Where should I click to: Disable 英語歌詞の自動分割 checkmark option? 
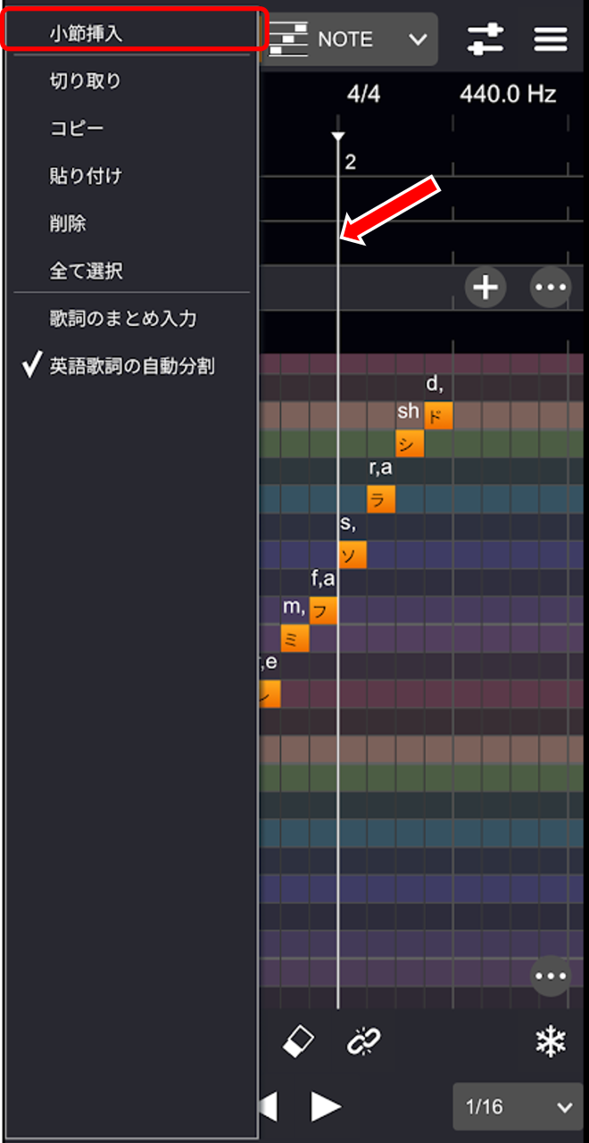pos(131,366)
